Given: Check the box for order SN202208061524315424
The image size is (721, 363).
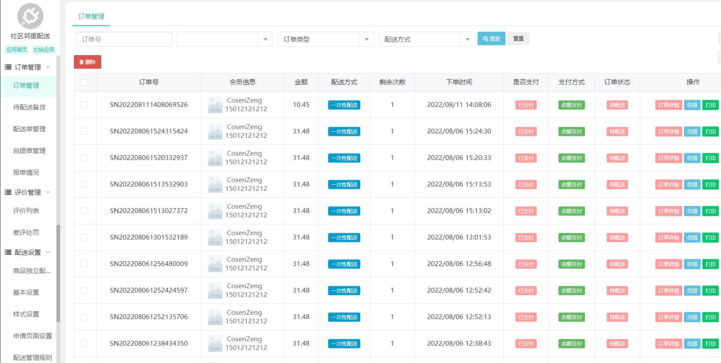Looking at the screenshot, I should 84,131.
